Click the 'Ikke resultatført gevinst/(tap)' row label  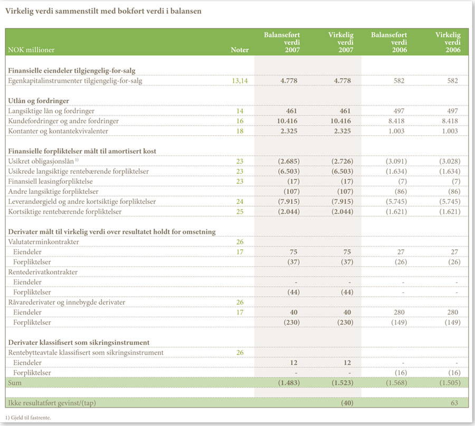point(52,403)
